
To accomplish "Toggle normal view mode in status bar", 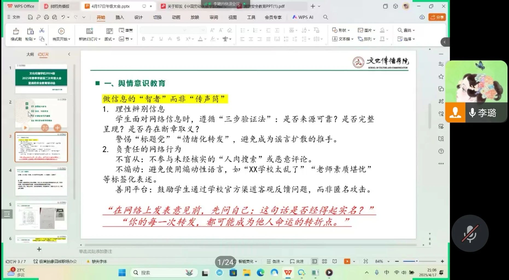I will click(x=315, y=261).
